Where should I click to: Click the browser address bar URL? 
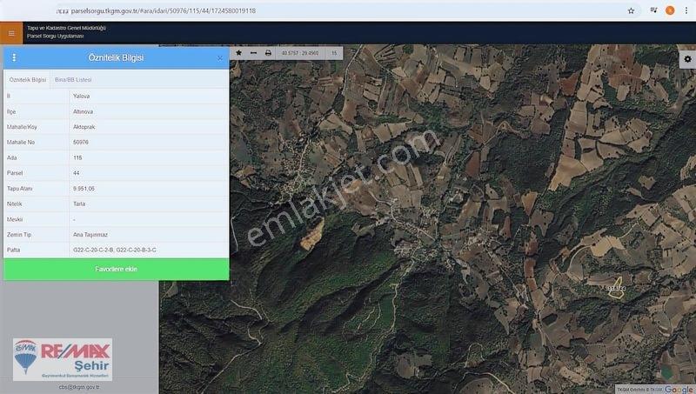pyautogui.click(x=164, y=10)
